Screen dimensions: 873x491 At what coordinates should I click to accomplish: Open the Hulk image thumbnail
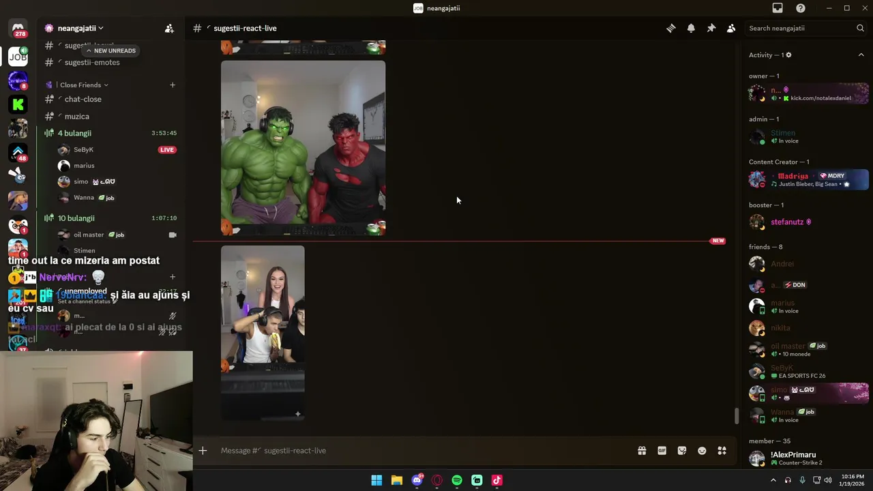[x=304, y=148]
